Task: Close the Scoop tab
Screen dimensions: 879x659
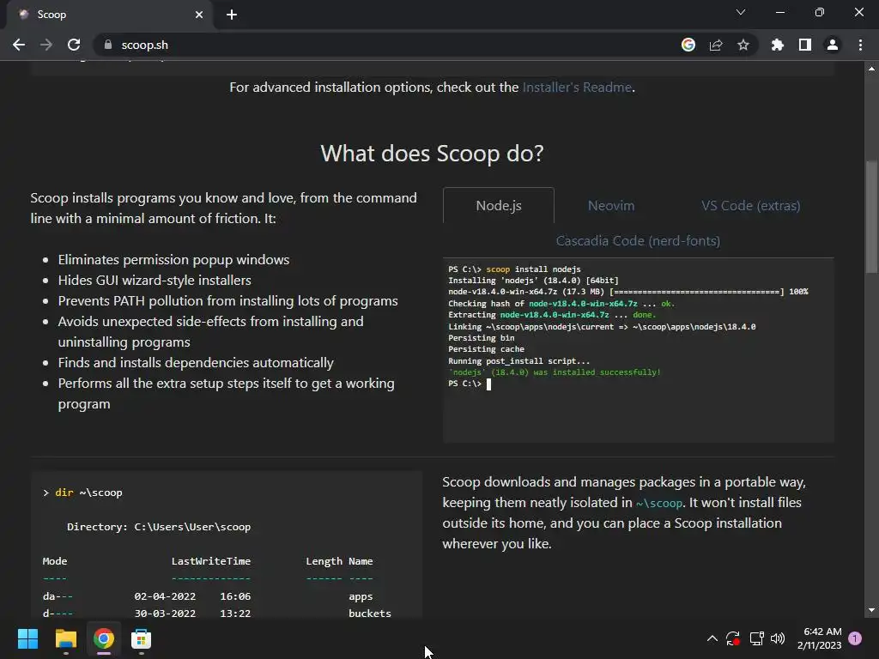Action: pos(199,15)
